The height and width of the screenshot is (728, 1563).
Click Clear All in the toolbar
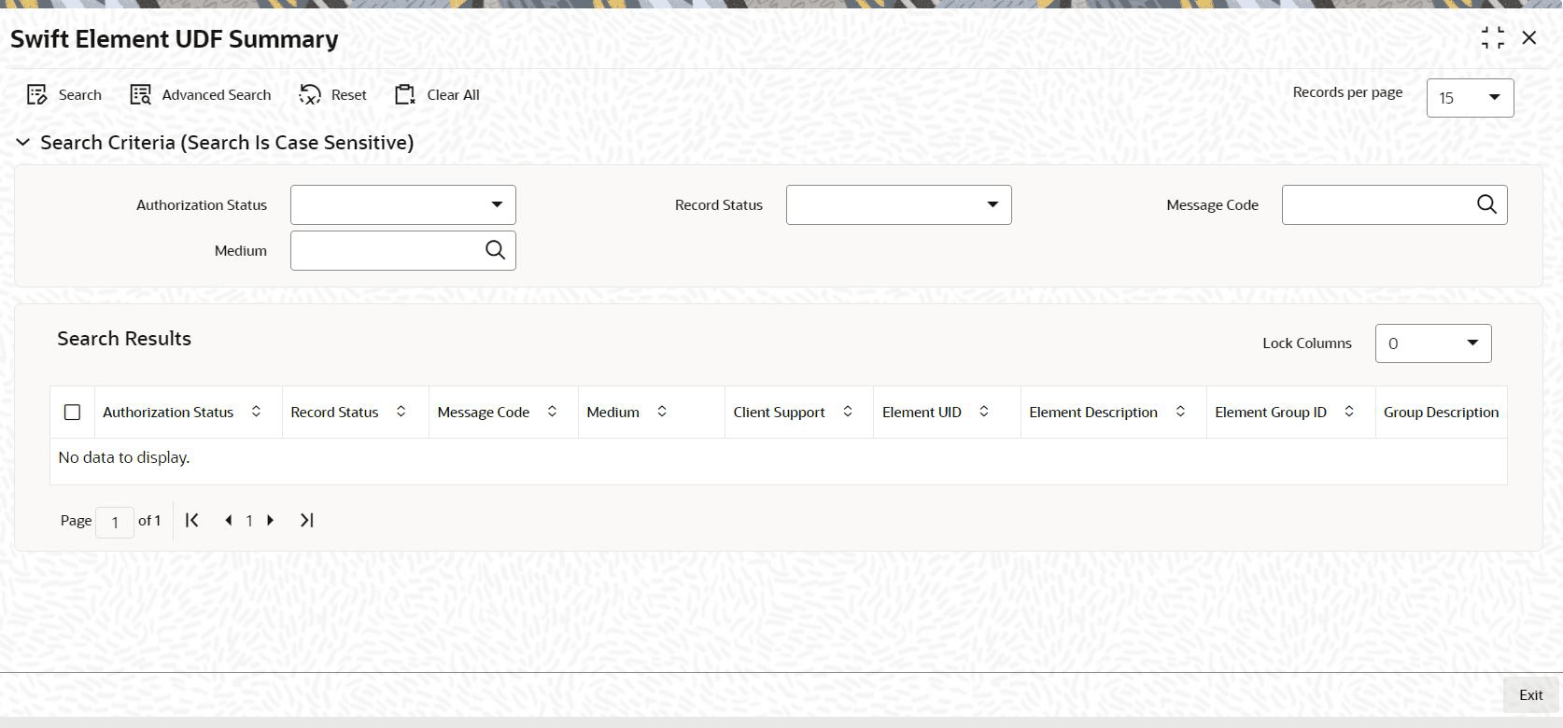pos(437,95)
